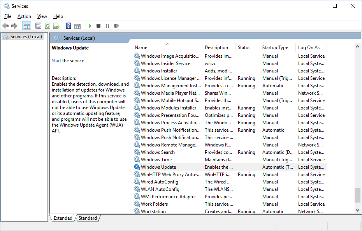Select Windows Presentation Fou... service row
362x231 pixels.
[230, 115]
